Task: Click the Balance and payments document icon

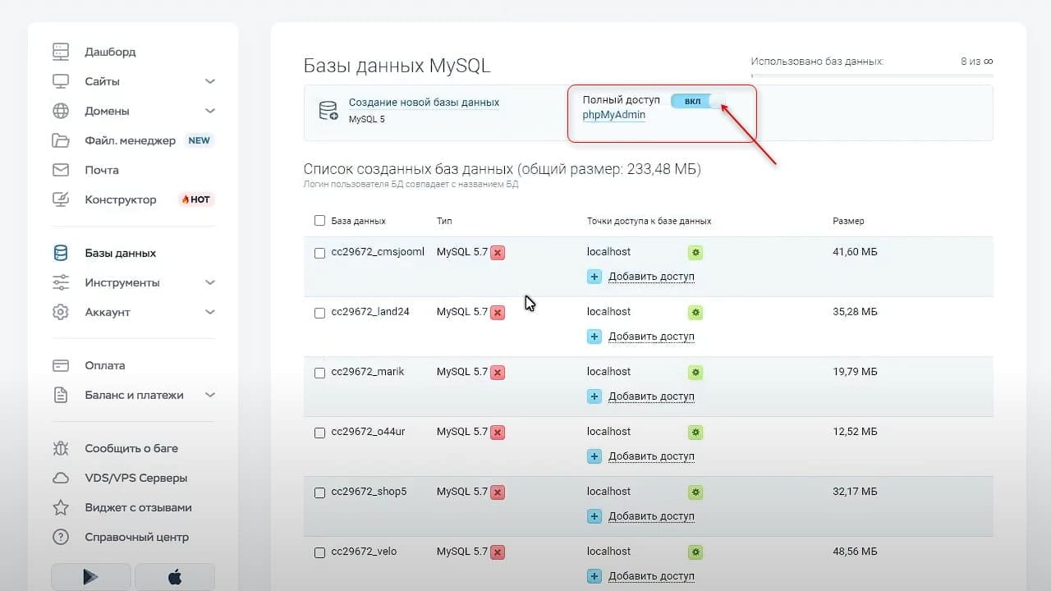Action: click(61, 395)
